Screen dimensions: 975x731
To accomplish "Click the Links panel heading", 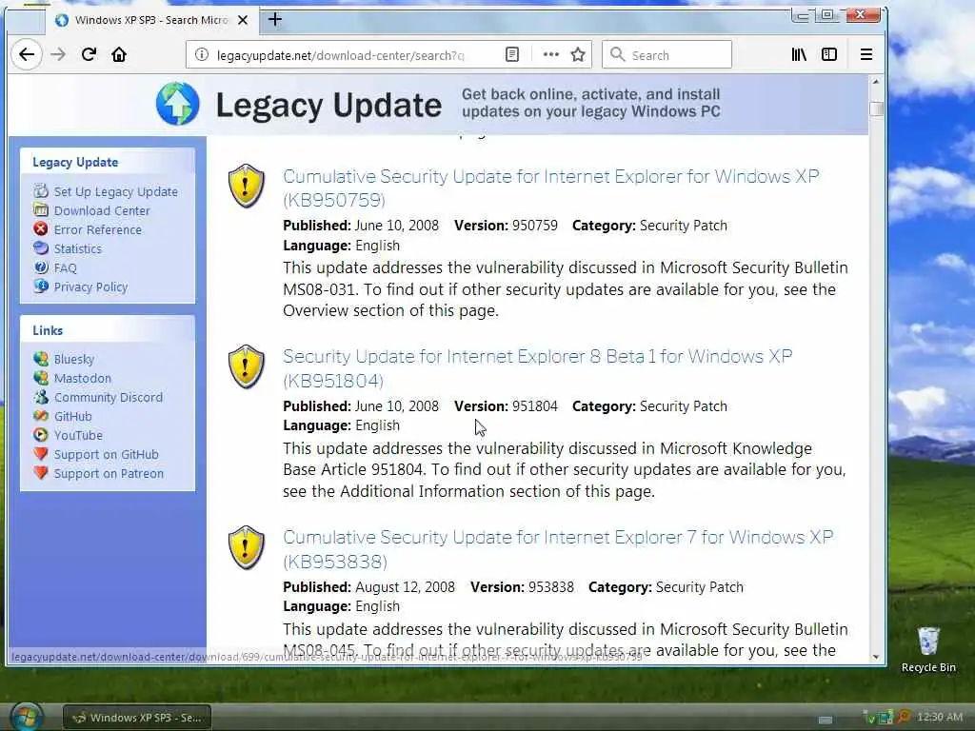I will pyautogui.click(x=48, y=330).
